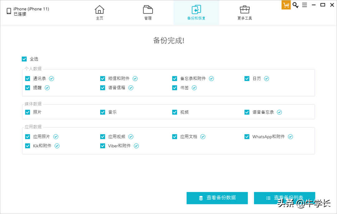The height and width of the screenshot is (214, 337).
Task: Uncheck the 全选 select-all checkbox
Action: click(24, 59)
